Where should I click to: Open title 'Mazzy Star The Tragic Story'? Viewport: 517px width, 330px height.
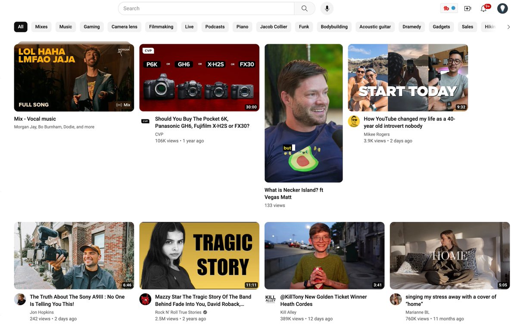pos(203,300)
